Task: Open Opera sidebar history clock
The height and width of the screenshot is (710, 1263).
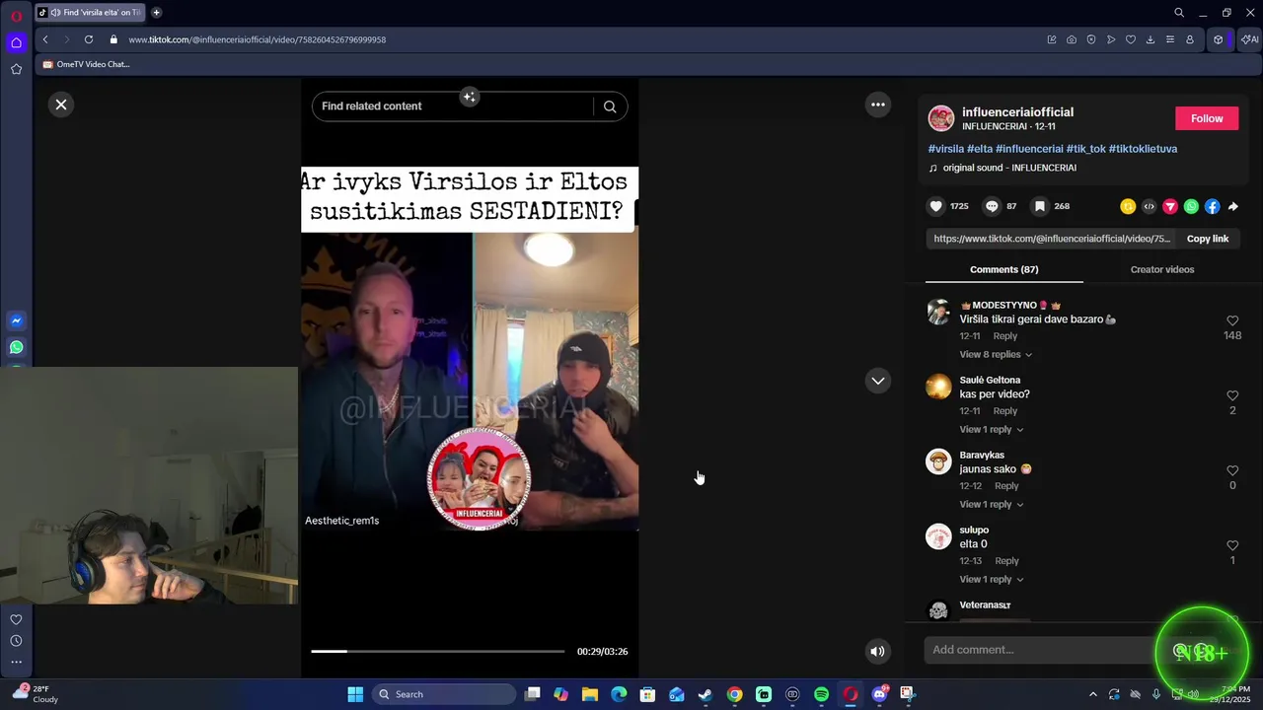Action: click(16, 641)
